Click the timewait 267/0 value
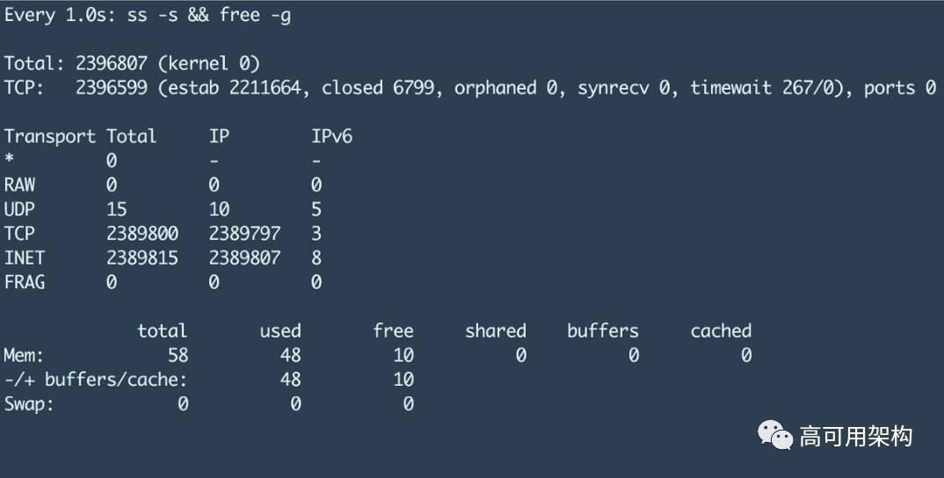This screenshot has height=478, width=944. pyautogui.click(x=767, y=88)
